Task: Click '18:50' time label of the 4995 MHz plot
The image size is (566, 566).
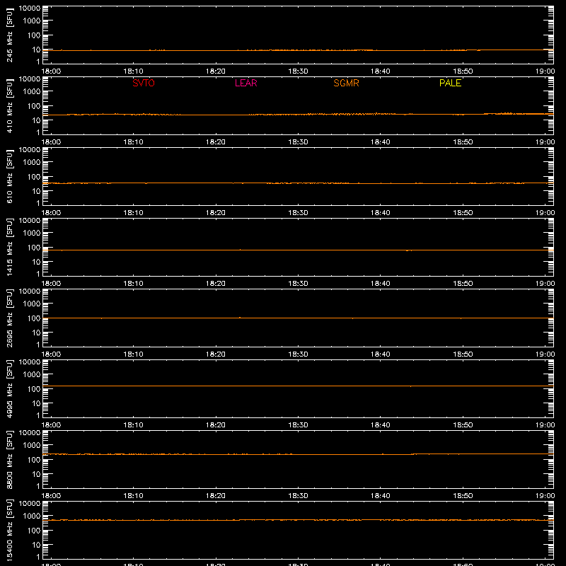Action: pos(463,425)
